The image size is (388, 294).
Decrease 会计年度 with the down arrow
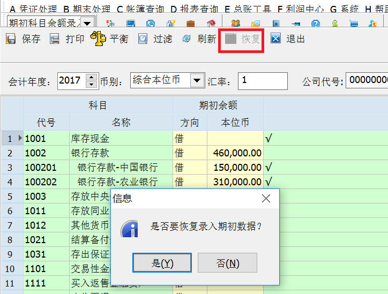point(91,84)
